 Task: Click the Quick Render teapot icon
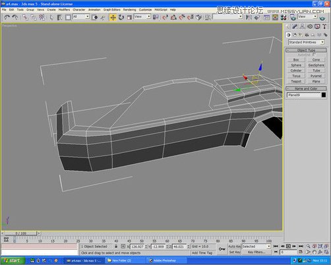point(322,18)
